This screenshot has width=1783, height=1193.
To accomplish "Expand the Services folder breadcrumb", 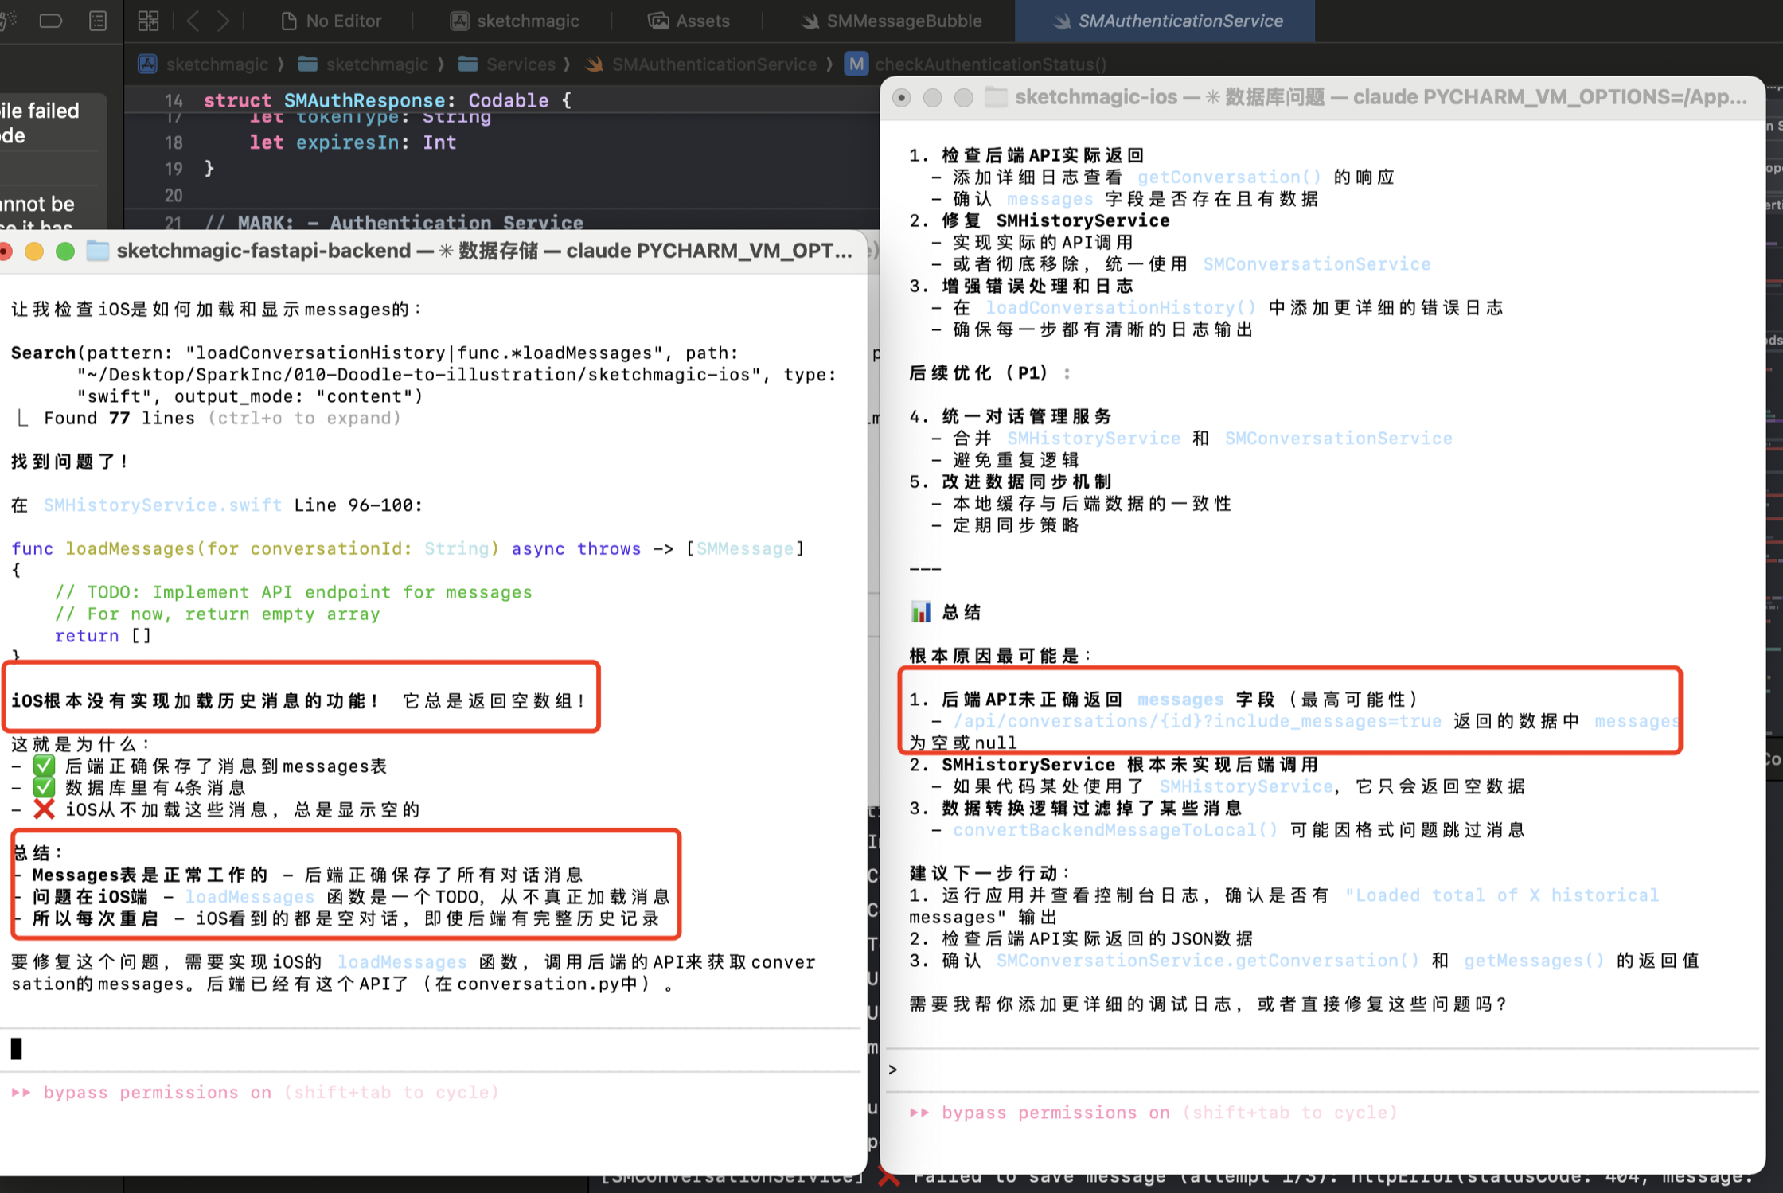I will click(520, 64).
